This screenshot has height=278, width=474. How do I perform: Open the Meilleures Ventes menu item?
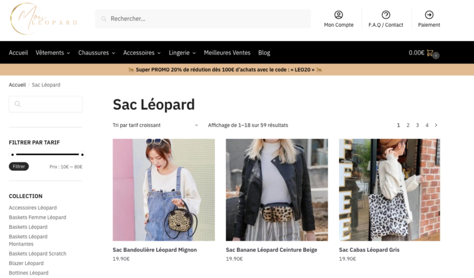tap(227, 53)
